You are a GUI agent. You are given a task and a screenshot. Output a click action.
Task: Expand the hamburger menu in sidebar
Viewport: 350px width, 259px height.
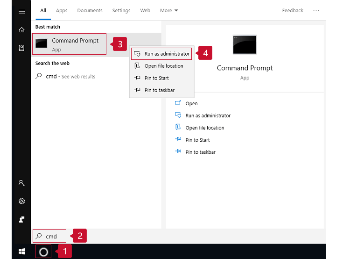[x=21, y=11]
